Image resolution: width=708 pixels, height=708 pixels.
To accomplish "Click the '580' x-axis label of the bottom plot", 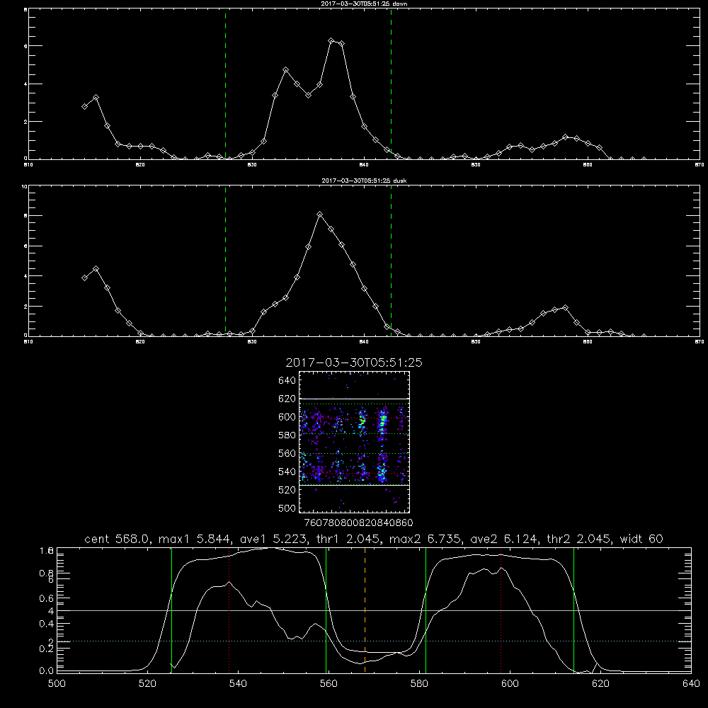I will [x=419, y=684].
